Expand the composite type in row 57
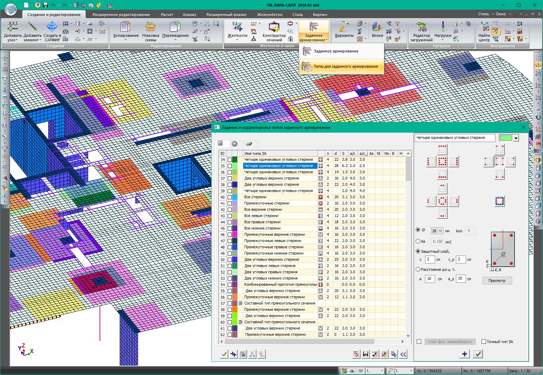 [240, 303]
